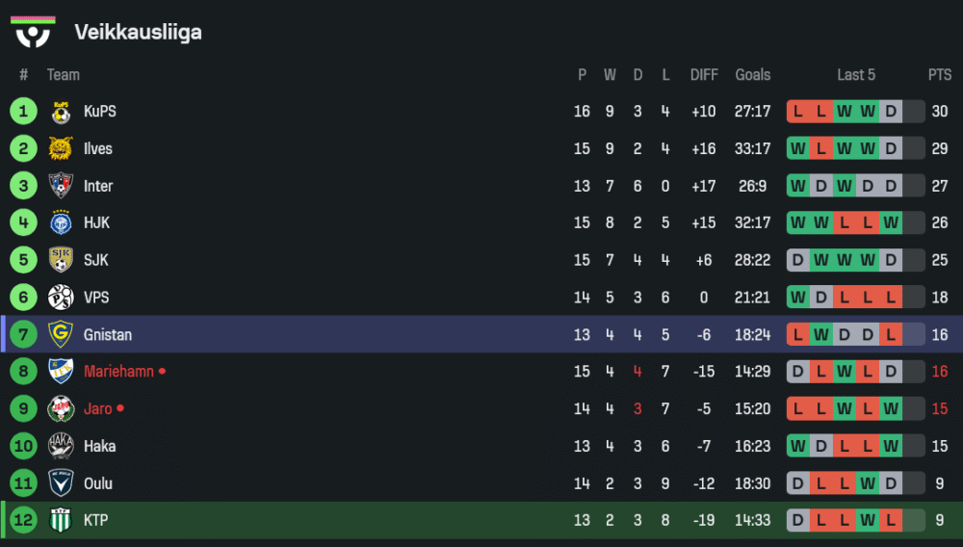
Task: Open the Jaro team name link
Action: click(97, 409)
